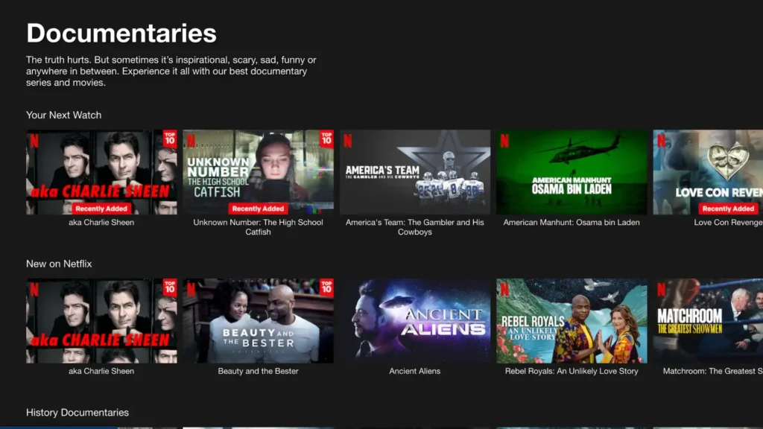Click the Documentaries page heading
Screen dimensions: 763x429
click(121, 34)
